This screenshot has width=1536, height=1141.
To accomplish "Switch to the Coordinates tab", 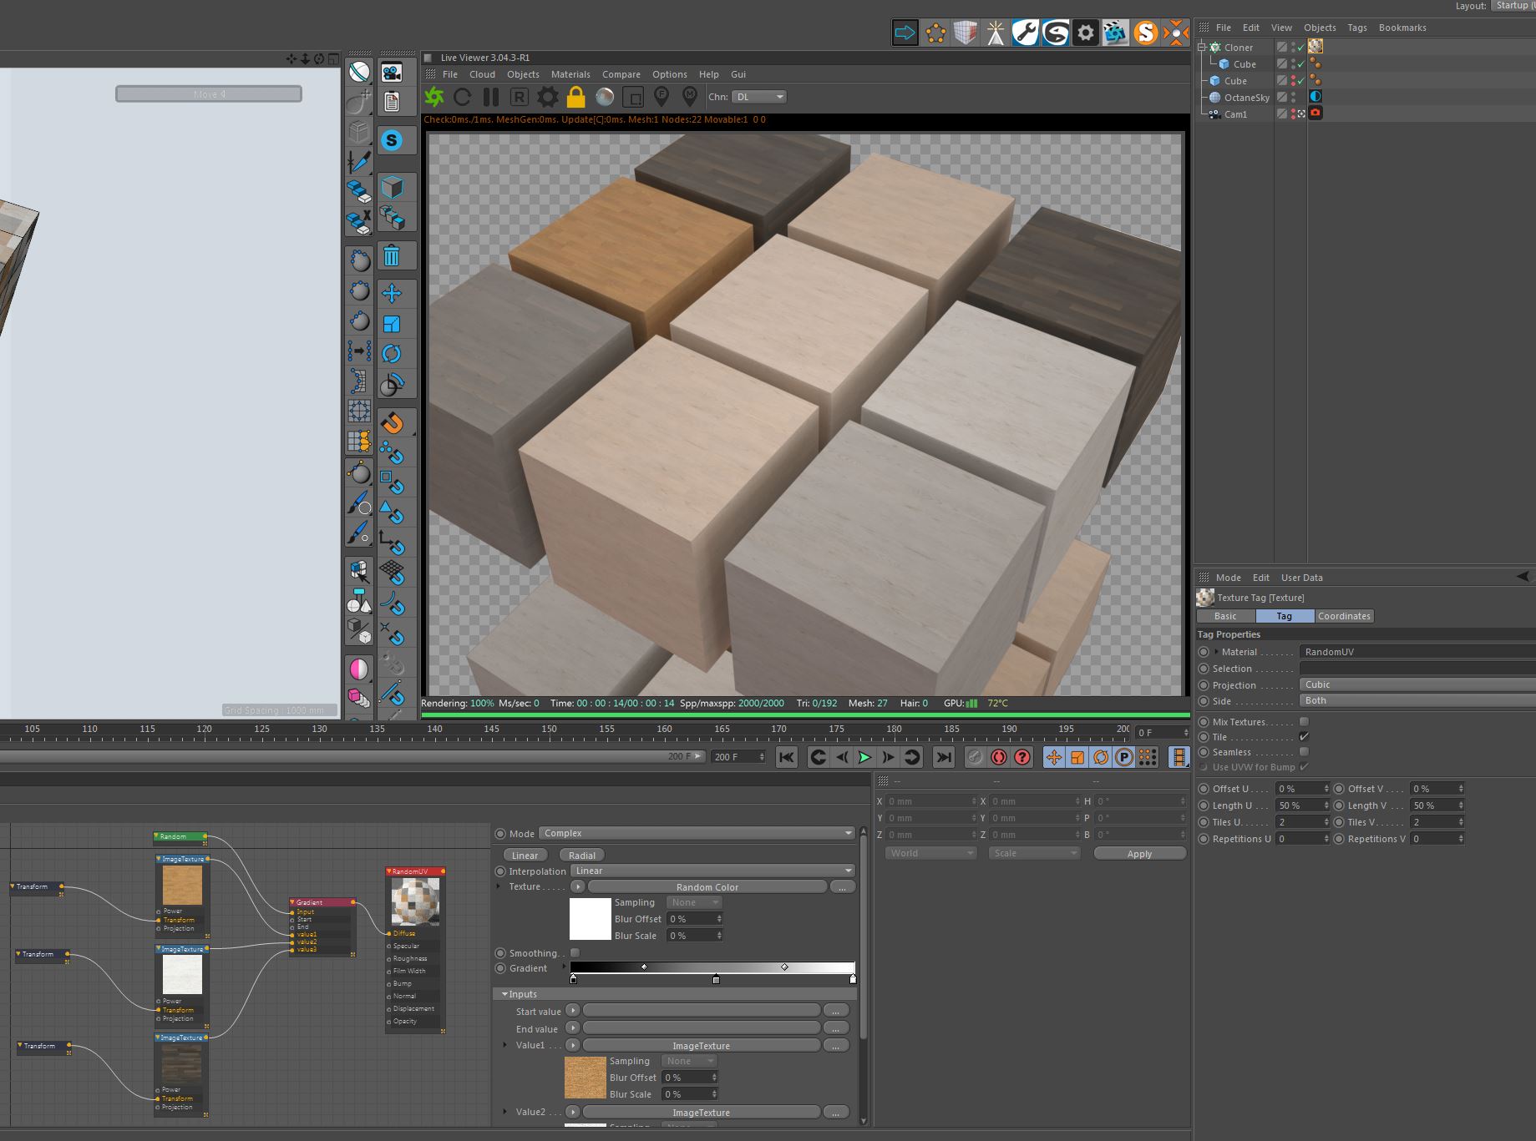I will 1343,616.
